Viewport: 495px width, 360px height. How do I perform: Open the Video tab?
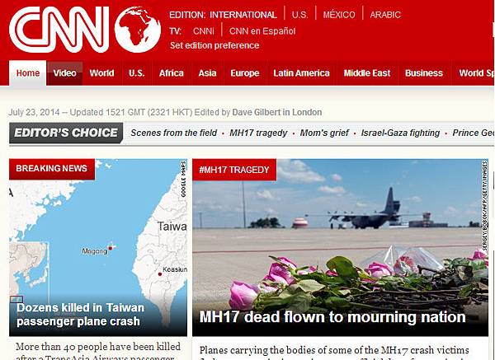tap(64, 73)
